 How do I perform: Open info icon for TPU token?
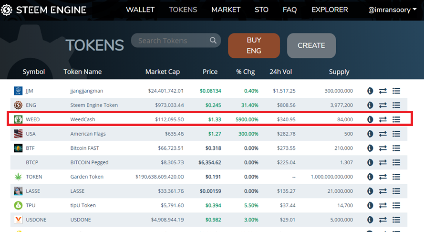[x=370, y=205]
